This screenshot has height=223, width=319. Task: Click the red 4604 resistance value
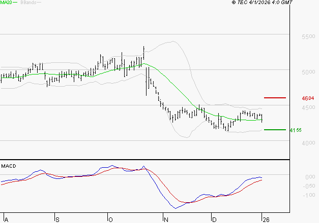(x=308, y=98)
